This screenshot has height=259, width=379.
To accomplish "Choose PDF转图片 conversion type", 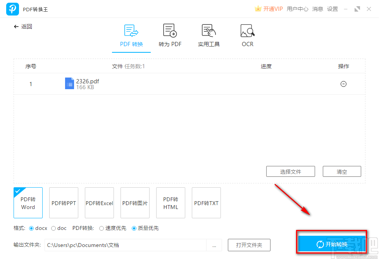I will (x=135, y=203).
